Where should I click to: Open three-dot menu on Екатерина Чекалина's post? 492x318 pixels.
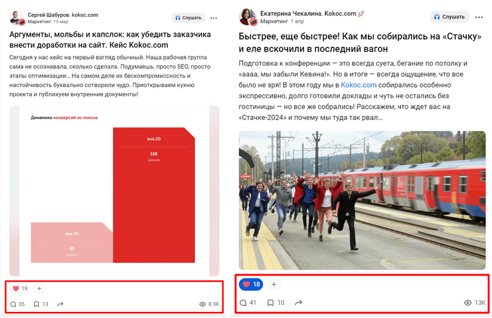[479, 17]
